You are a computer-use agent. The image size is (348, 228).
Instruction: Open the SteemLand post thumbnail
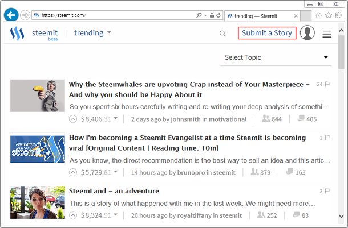tap(38, 203)
